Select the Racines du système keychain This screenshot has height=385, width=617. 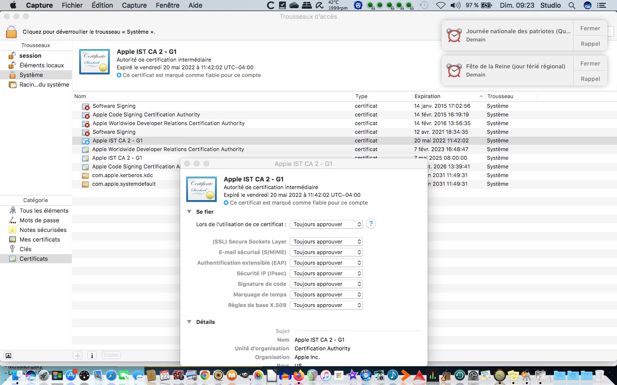click(44, 85)
